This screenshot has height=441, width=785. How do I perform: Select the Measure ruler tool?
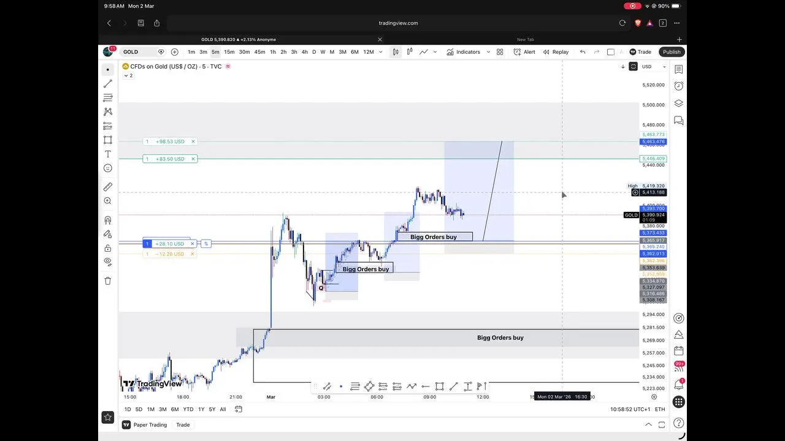coord(108,187)
